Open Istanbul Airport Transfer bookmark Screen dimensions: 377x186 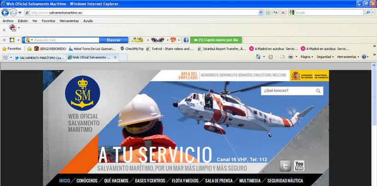coord(222,49)
